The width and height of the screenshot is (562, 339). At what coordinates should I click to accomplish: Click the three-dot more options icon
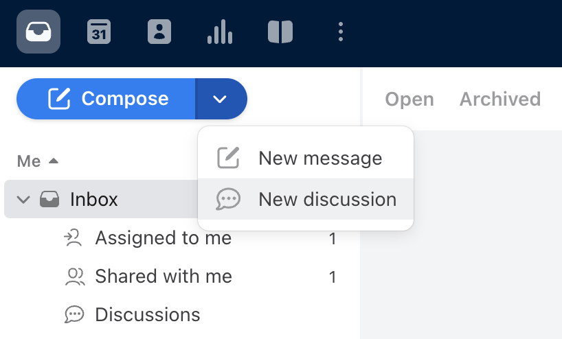341,32
